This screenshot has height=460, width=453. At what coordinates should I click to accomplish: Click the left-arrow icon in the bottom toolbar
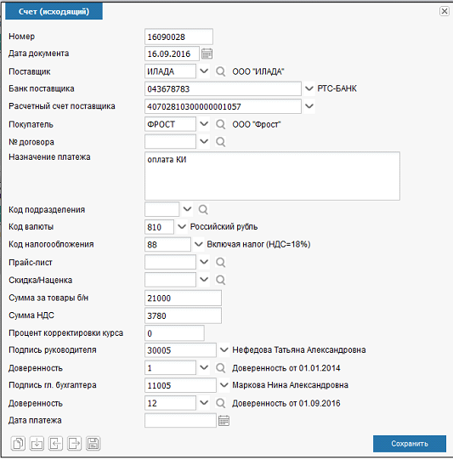tap(55, 443)
